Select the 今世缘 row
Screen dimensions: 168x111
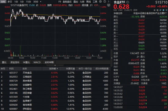click(55, 97)
